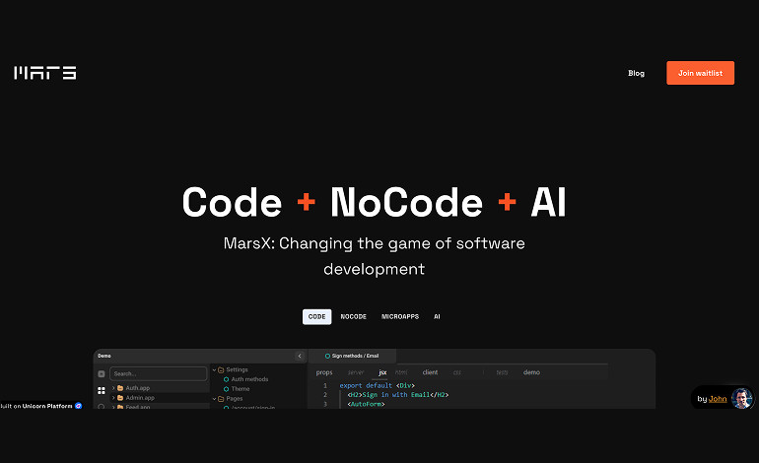
Task: Collapse the Settings folder
Action: 214,369
